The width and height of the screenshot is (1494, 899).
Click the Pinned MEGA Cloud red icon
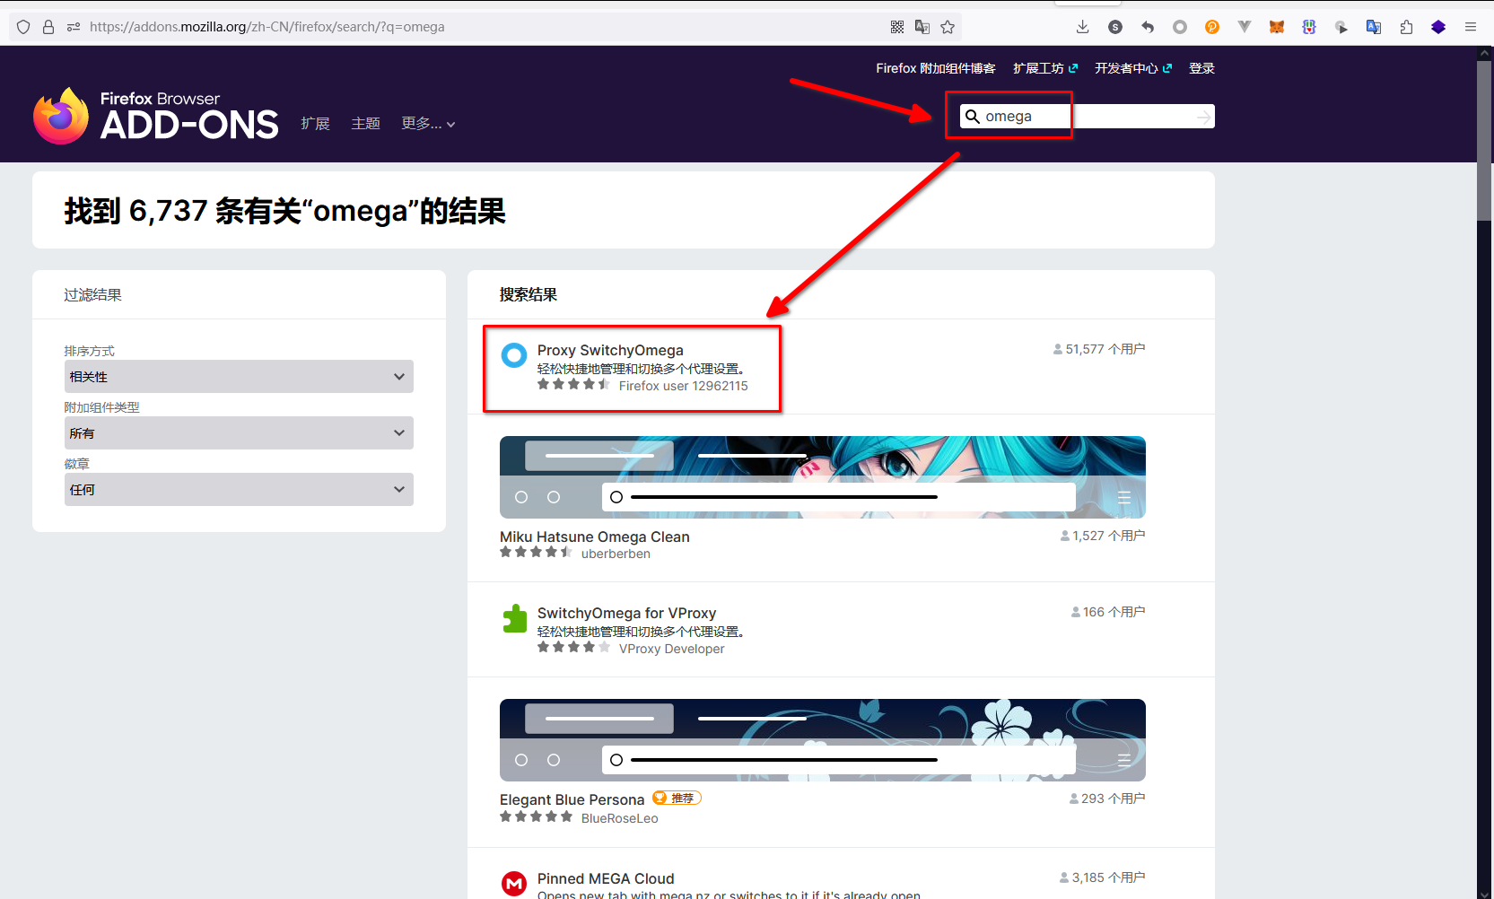pyautogui.click(x=514, y=884)
